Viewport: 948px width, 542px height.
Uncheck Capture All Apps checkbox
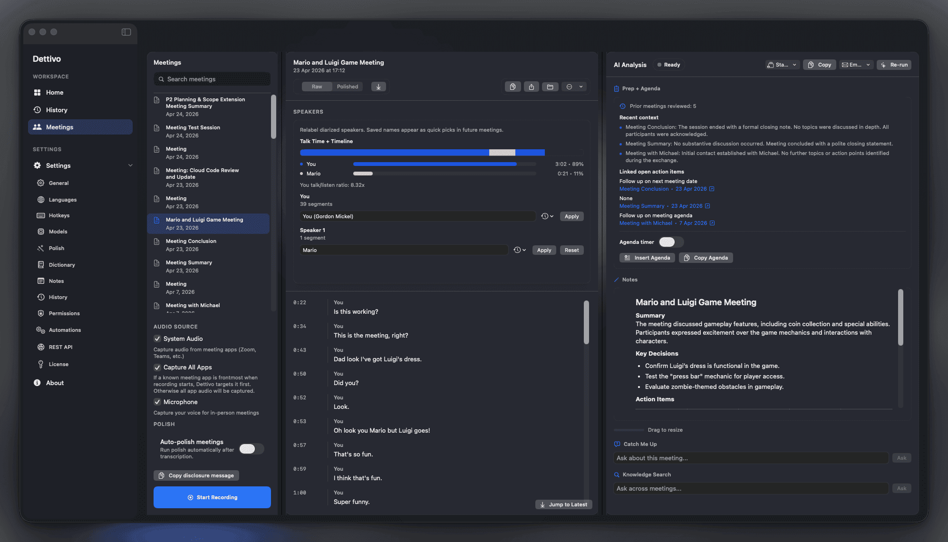[157, 367]
